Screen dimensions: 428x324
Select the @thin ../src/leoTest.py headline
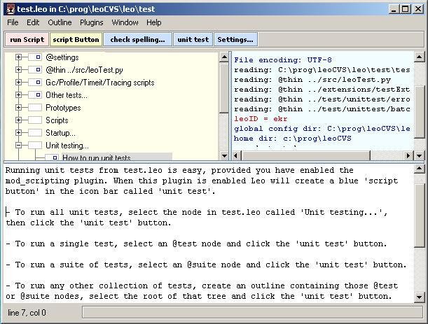84,70
